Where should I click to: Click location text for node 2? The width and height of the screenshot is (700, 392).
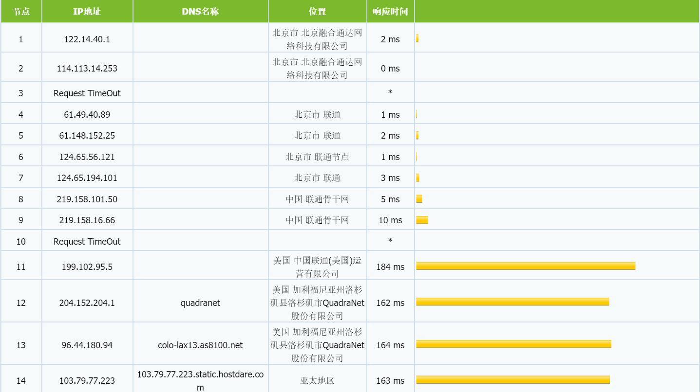[x=317, y=69]
